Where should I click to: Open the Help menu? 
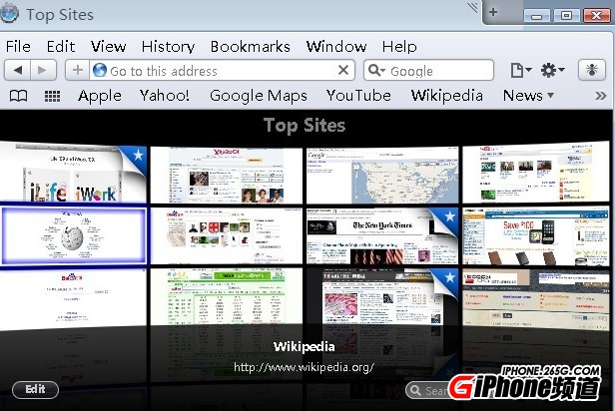(399, 46)
